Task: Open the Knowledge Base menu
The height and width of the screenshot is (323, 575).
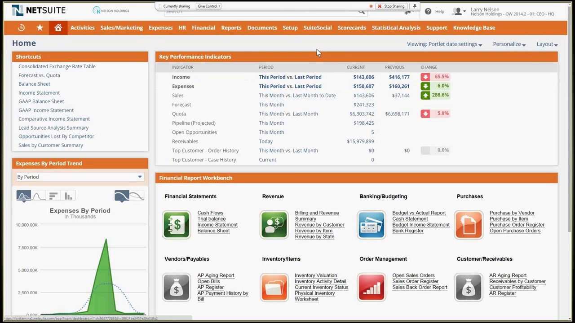Action: (474, 28)
